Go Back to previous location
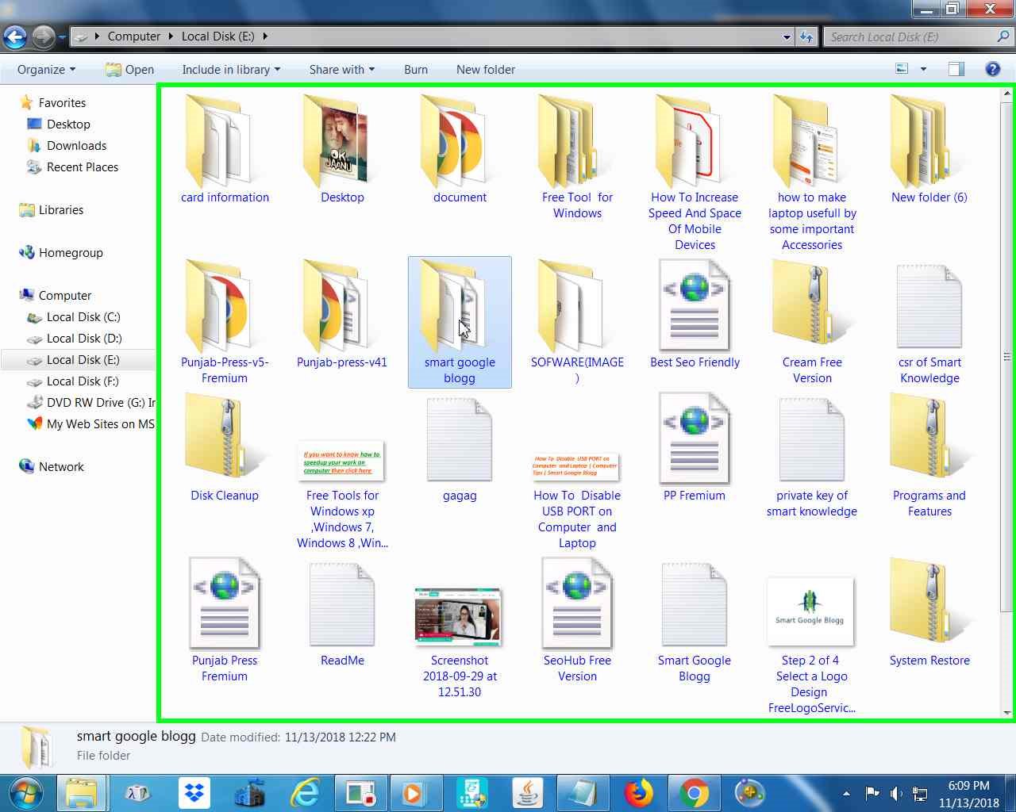1016x812 pixels. click(15, 36)
